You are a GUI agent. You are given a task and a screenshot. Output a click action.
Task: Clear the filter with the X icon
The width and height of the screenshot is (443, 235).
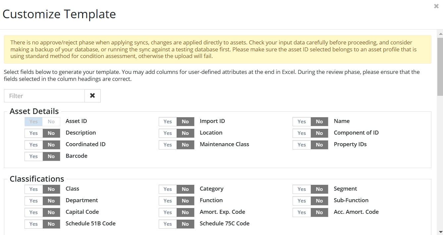pos(92,96)
